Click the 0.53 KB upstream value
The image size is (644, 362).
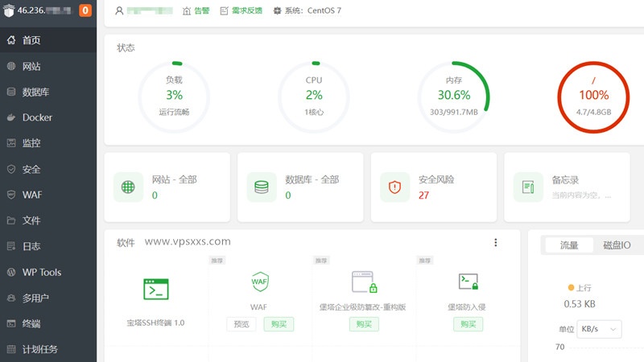pos(580,304)
